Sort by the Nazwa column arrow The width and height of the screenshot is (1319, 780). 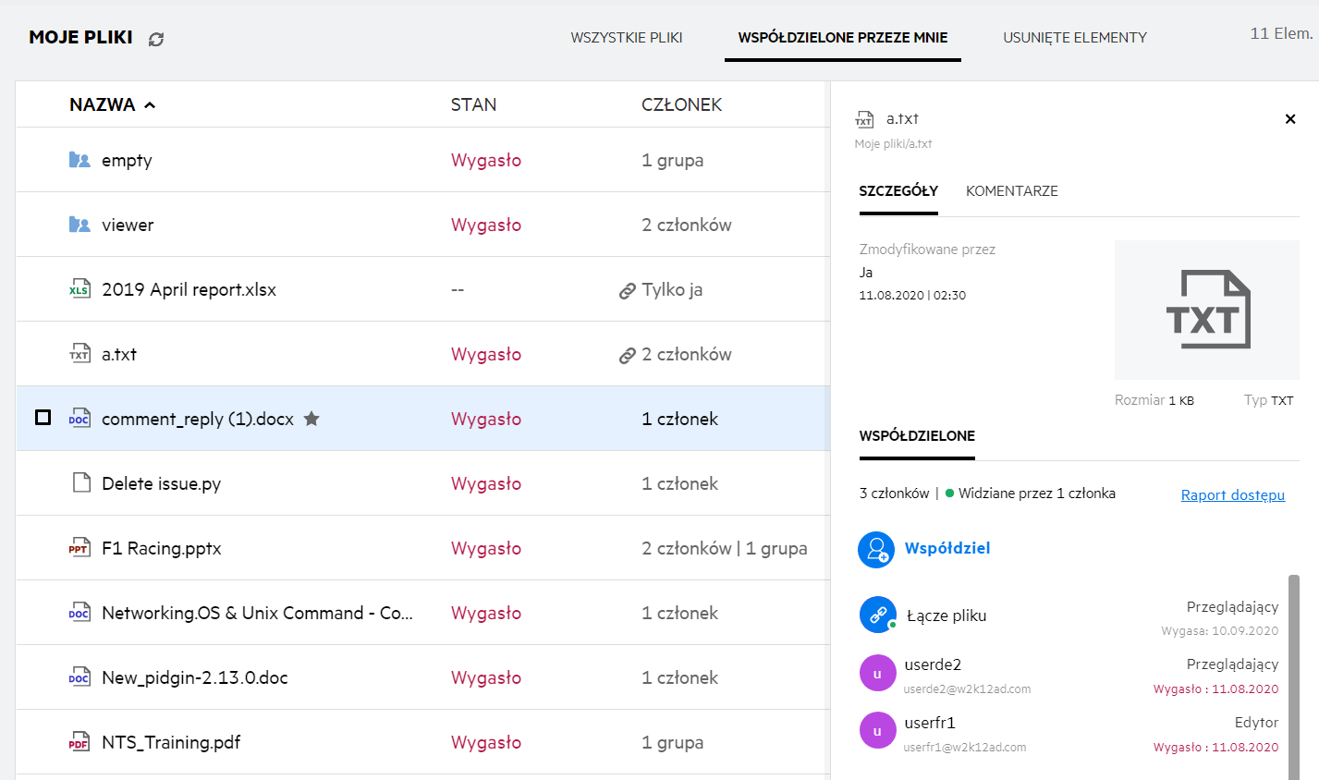click(x=150, y=105)
